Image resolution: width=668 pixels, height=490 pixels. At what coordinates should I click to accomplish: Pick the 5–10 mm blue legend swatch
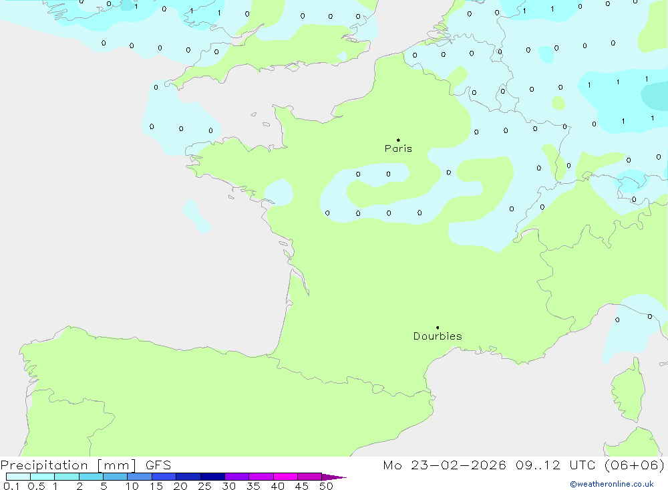tap(116, 477)
